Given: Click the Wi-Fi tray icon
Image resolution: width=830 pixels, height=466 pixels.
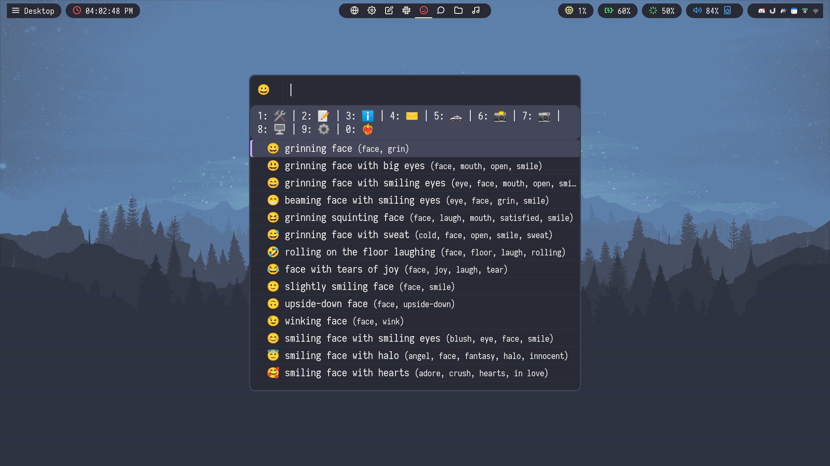Looking at the screenshot, I should tap(816, 11).
